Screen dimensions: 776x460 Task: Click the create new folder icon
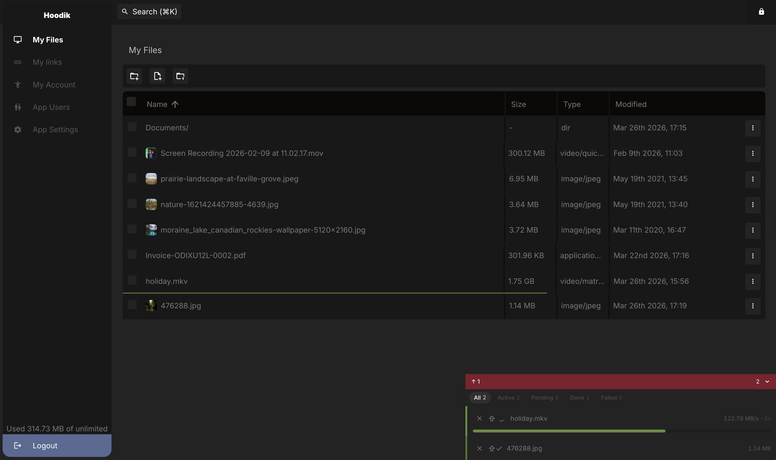click(134, 76)
